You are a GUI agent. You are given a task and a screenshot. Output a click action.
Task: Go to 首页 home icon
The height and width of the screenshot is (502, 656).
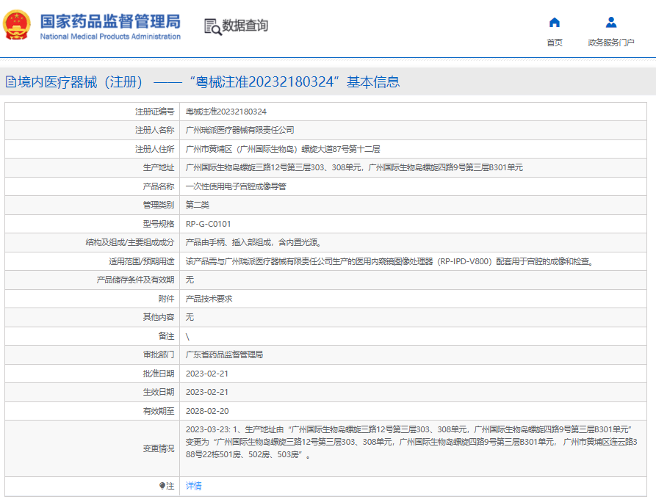(x=555, y=22)
